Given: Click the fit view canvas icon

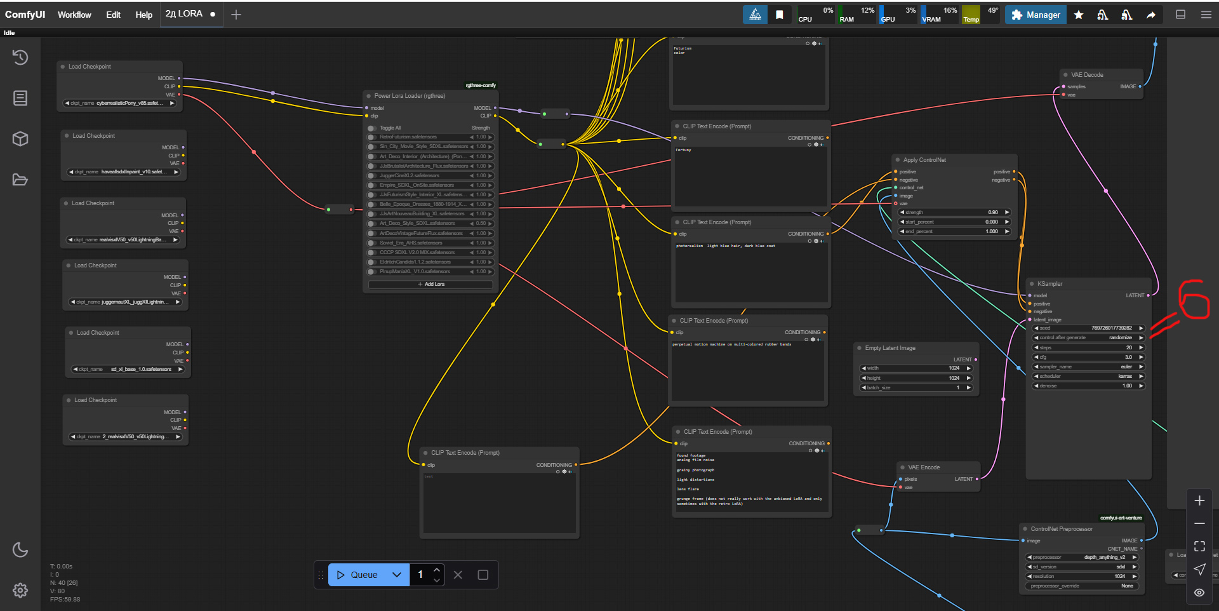Looking at the screenshot, I should click(1199, 546).
